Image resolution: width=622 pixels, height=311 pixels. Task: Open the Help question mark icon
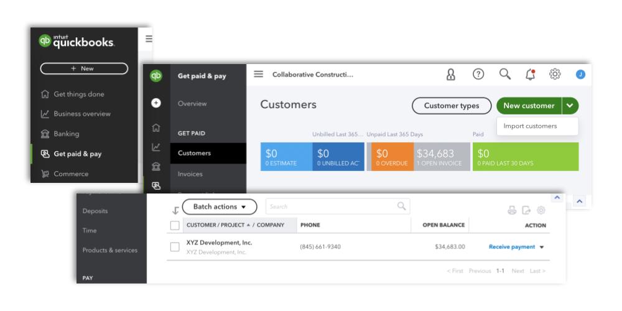(478, 74)
